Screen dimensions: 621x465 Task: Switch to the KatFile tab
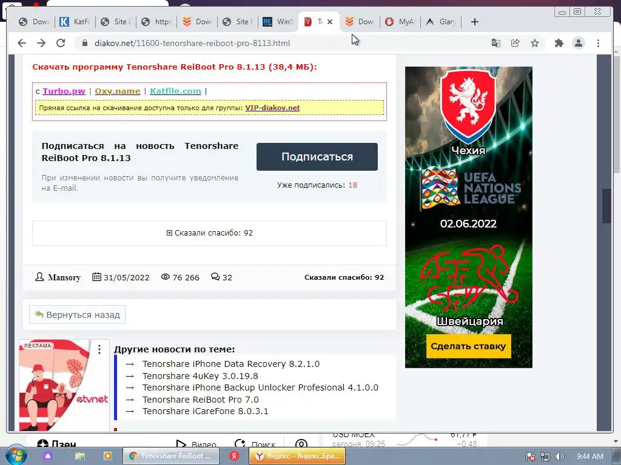point(75,22)
